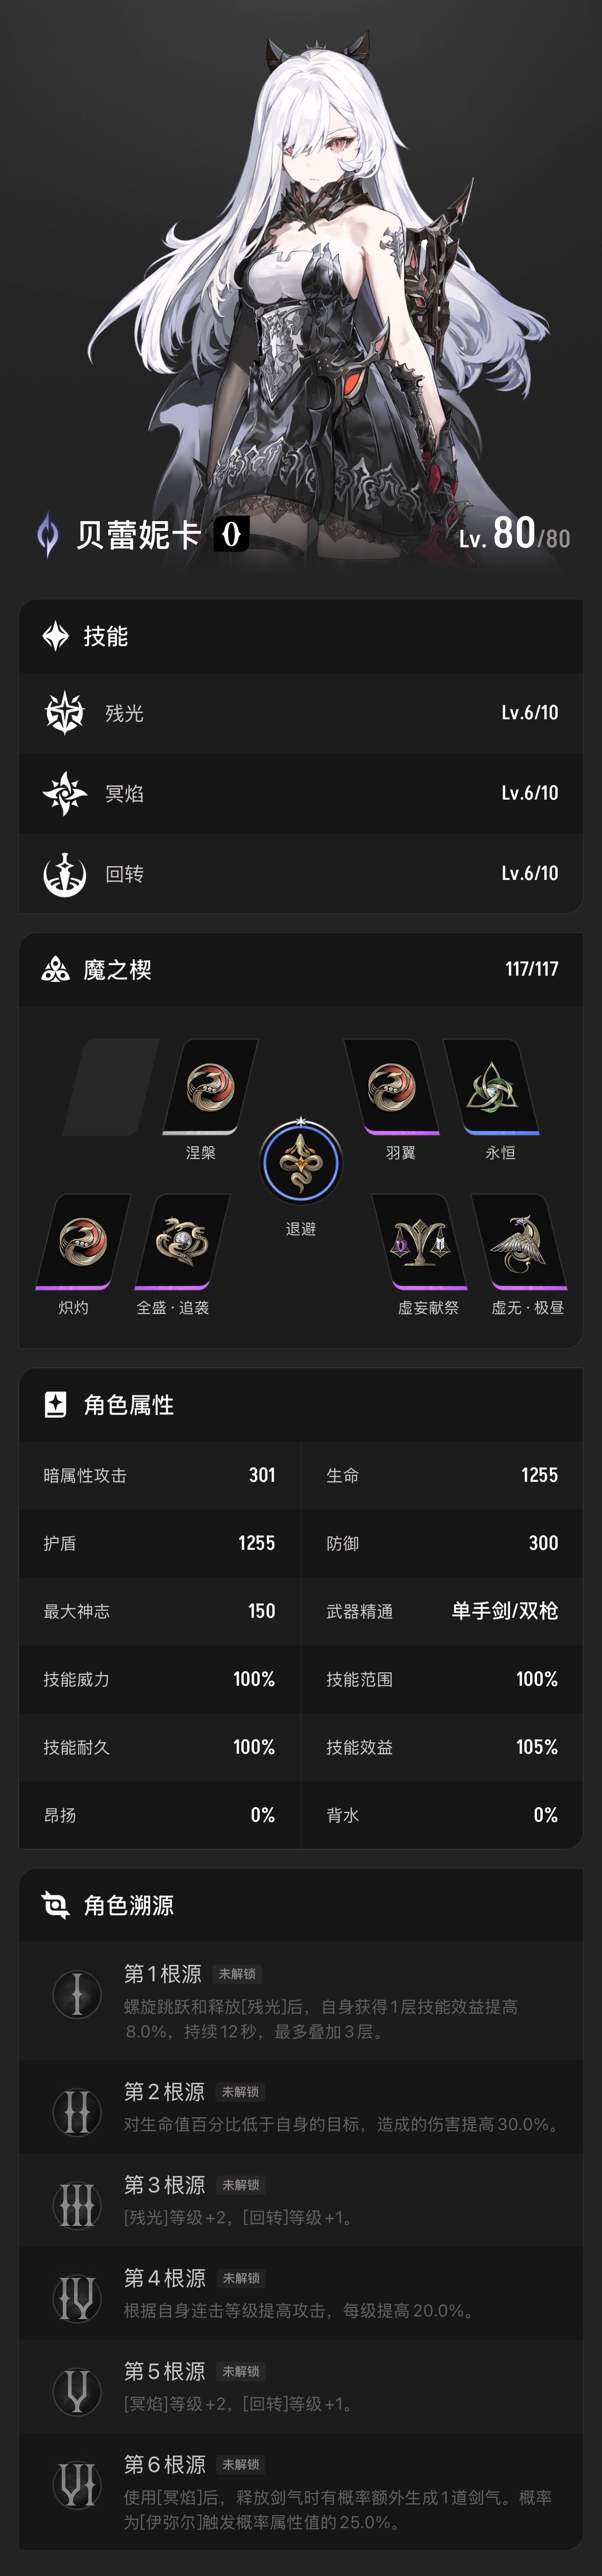Open the 第4根源 origin node icon
This screenshot has height=2576, width=602.
click(x=77, y=2298)
